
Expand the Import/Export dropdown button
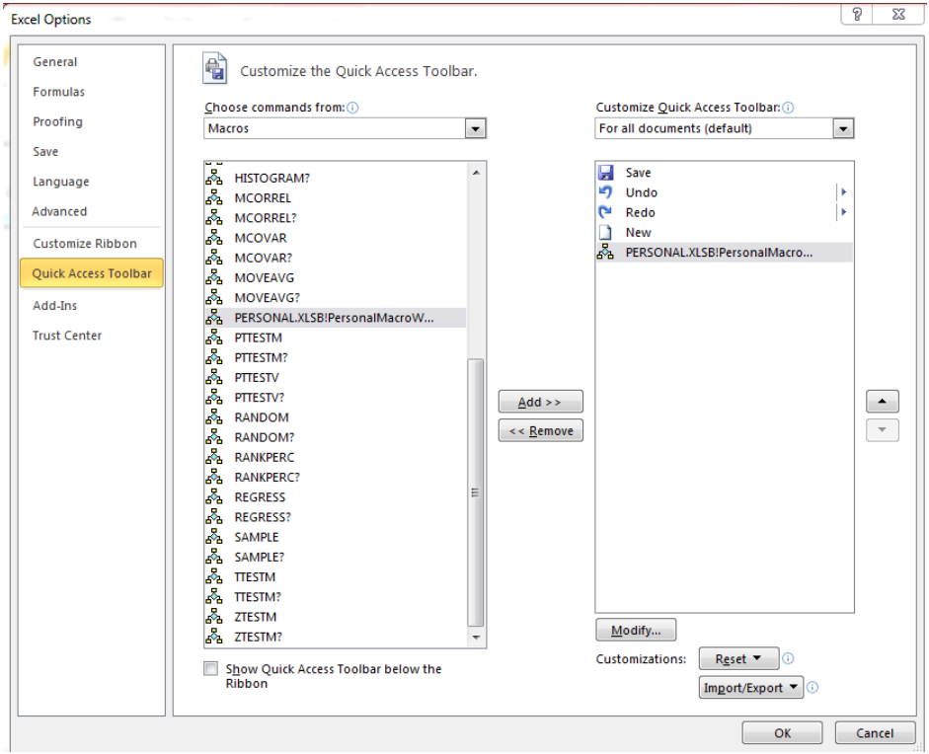750,688
